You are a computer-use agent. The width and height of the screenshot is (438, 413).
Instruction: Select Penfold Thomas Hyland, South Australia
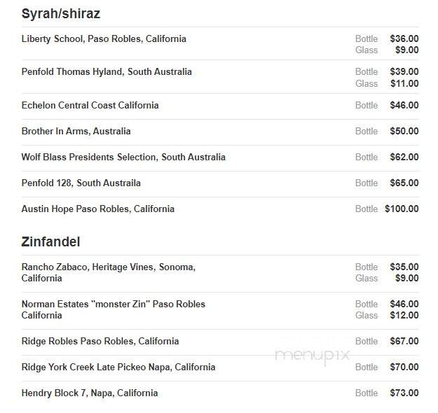[x=107, y=71]
